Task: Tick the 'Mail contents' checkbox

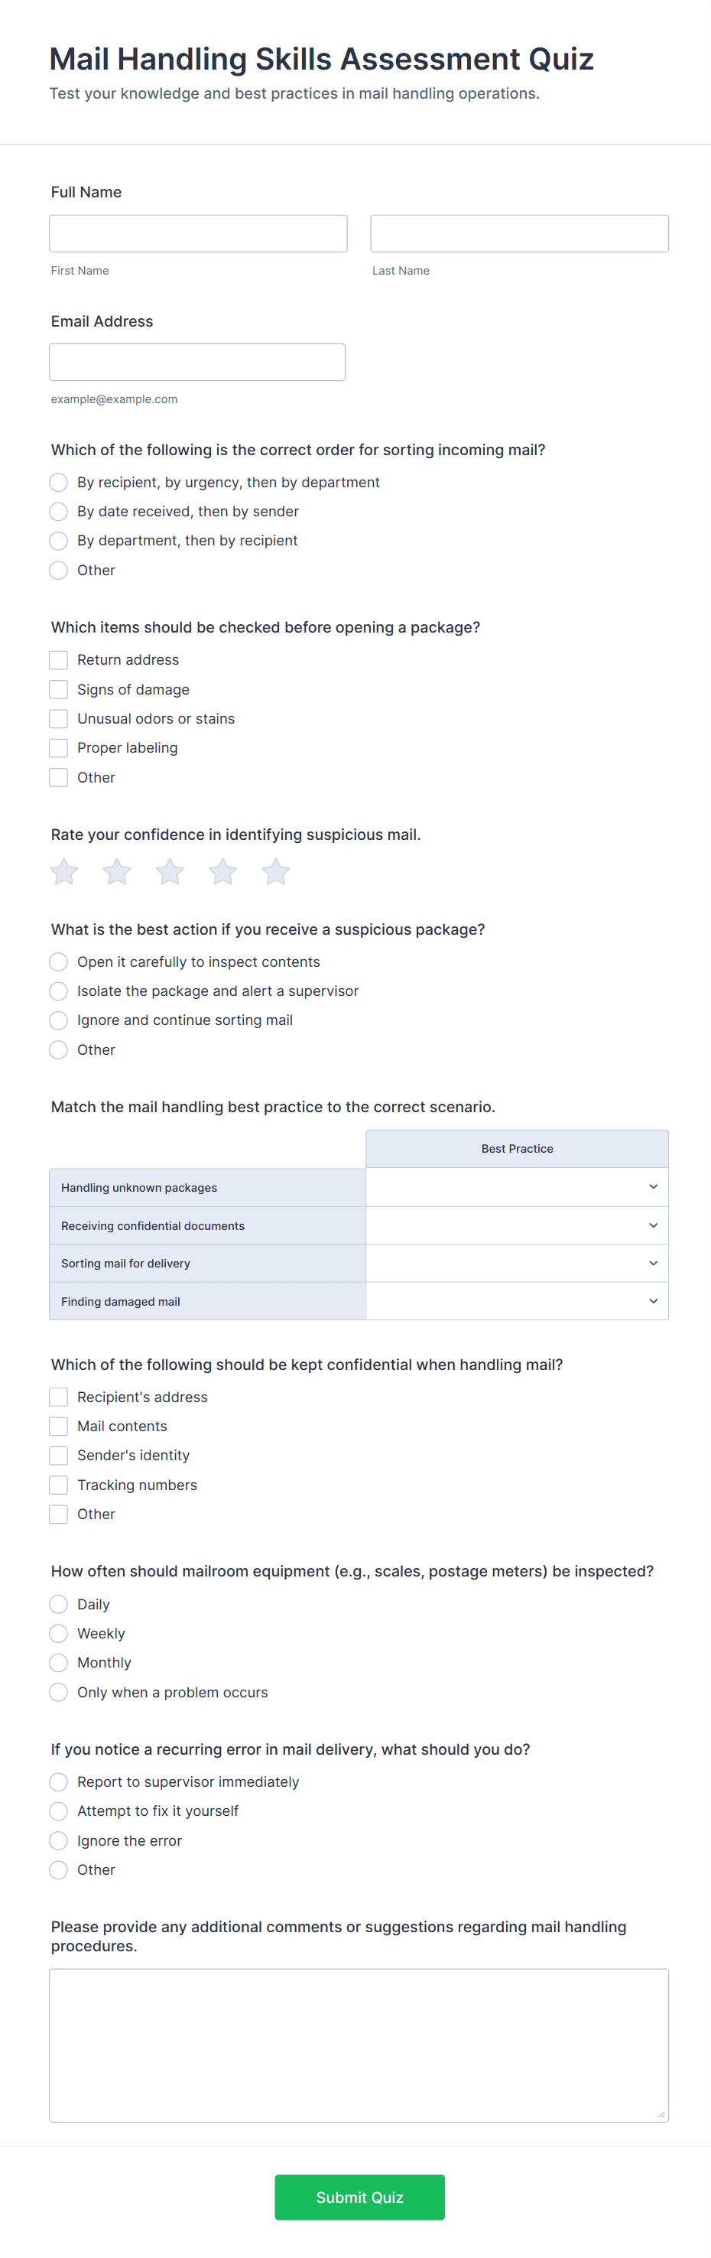Action: 59,1426
